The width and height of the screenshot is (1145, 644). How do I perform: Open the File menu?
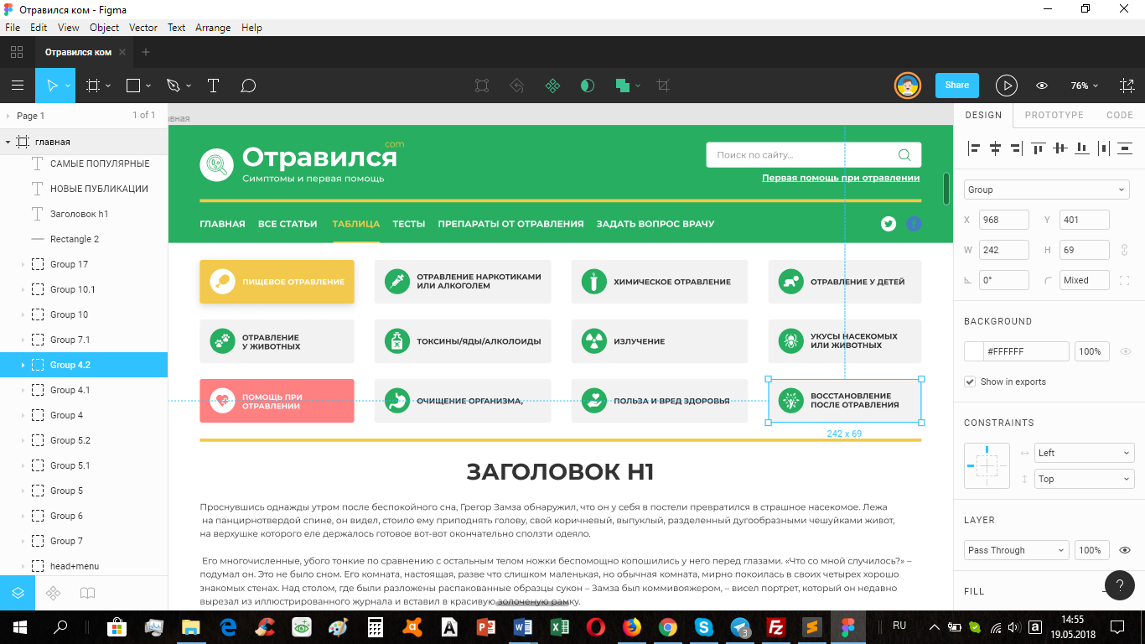point(13,27)
